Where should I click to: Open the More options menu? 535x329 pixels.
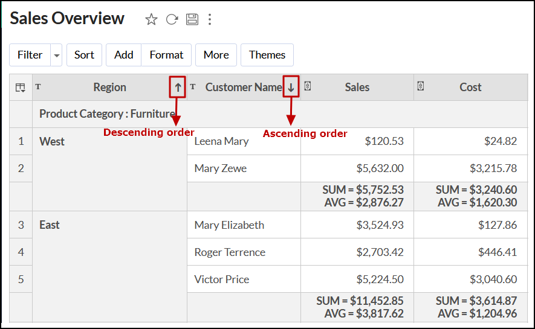(216, 55)
